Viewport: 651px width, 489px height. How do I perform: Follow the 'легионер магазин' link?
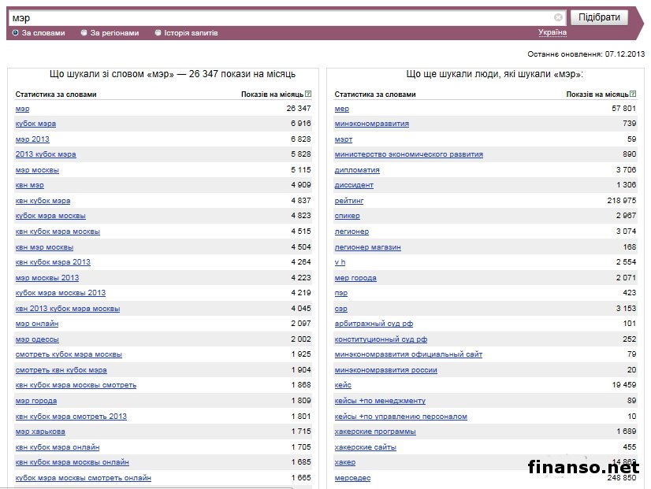click(x=367, y=247)
